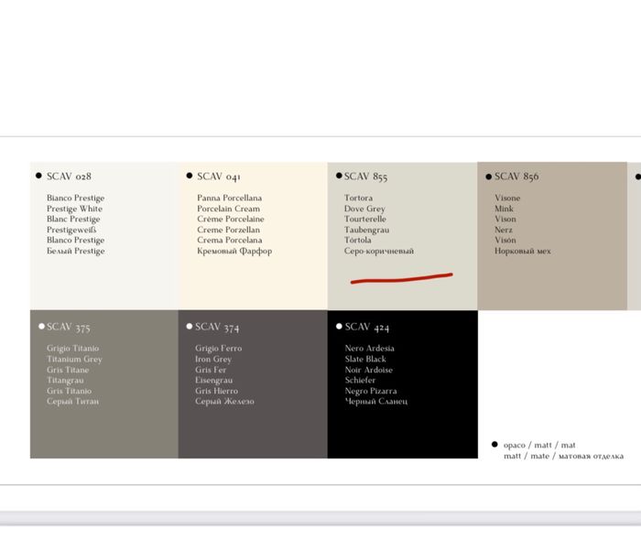Click the white dot beside SCAV 424
641x539 pixels.
[x=339, y=326]
